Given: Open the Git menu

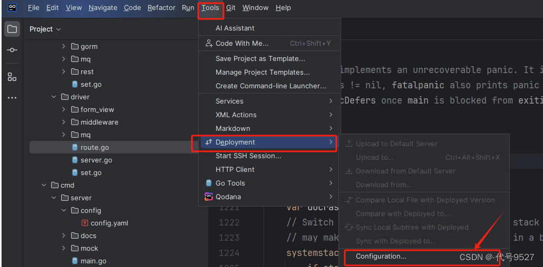Looking at the screenshot, I should coord(231,7).
